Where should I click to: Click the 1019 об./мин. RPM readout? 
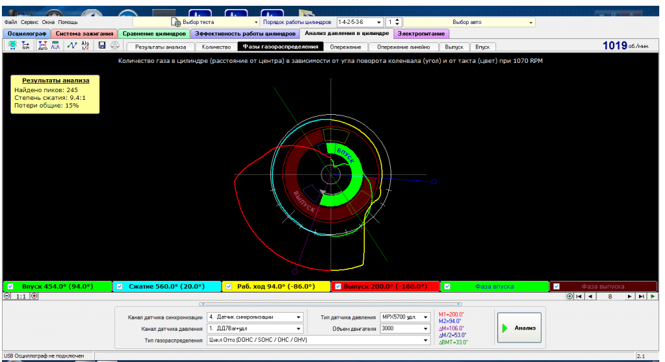[x=625, y=46]
